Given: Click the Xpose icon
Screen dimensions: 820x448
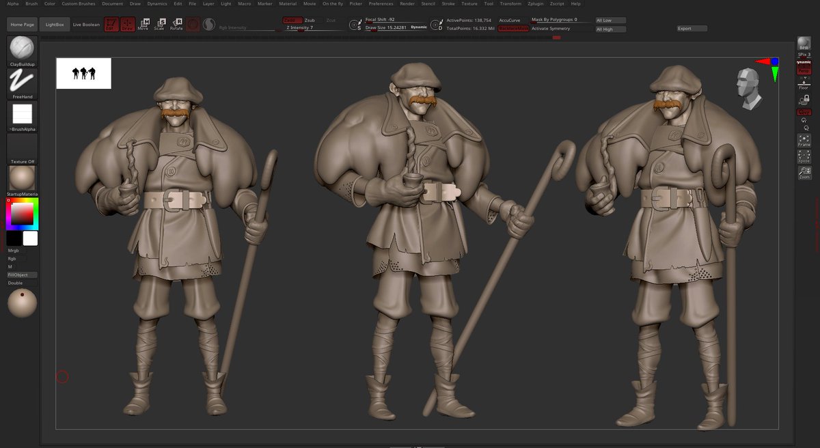Looking at the screenshot, I should (804, 157).
